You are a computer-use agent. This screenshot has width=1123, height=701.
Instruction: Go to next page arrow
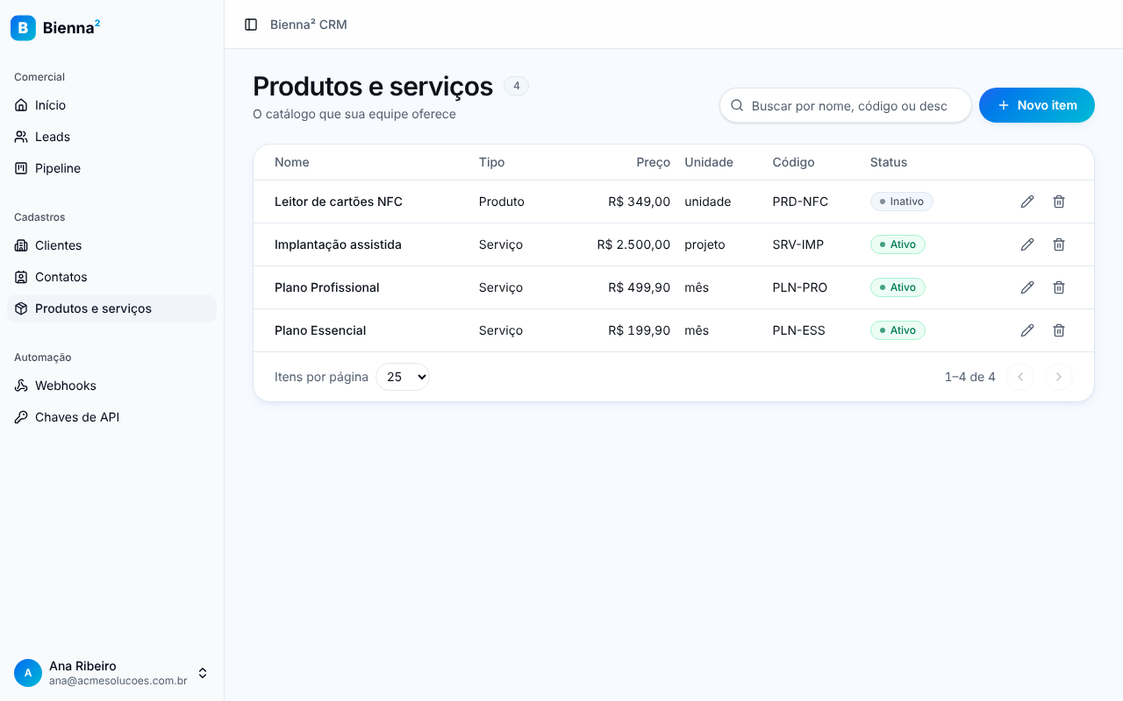click(x=1059, y=377)
